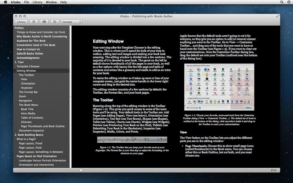The image size is (293, 183).
Task: Select Preface in the contents list
Action: pos(19,28)
